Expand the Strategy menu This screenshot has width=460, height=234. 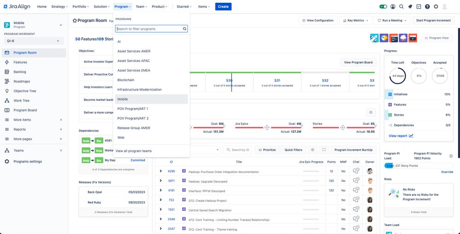[59, 6]
